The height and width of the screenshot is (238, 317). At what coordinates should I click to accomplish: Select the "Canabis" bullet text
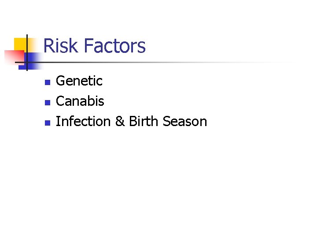click(80, 101)
